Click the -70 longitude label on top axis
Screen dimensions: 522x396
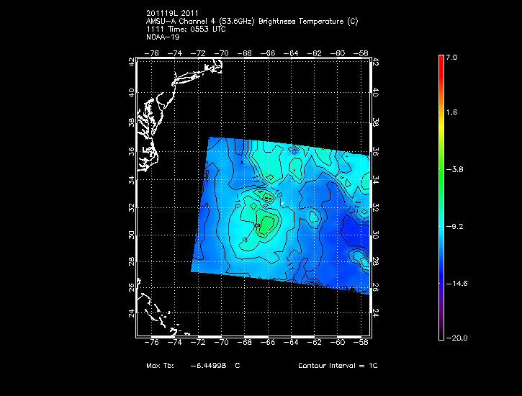221,53
